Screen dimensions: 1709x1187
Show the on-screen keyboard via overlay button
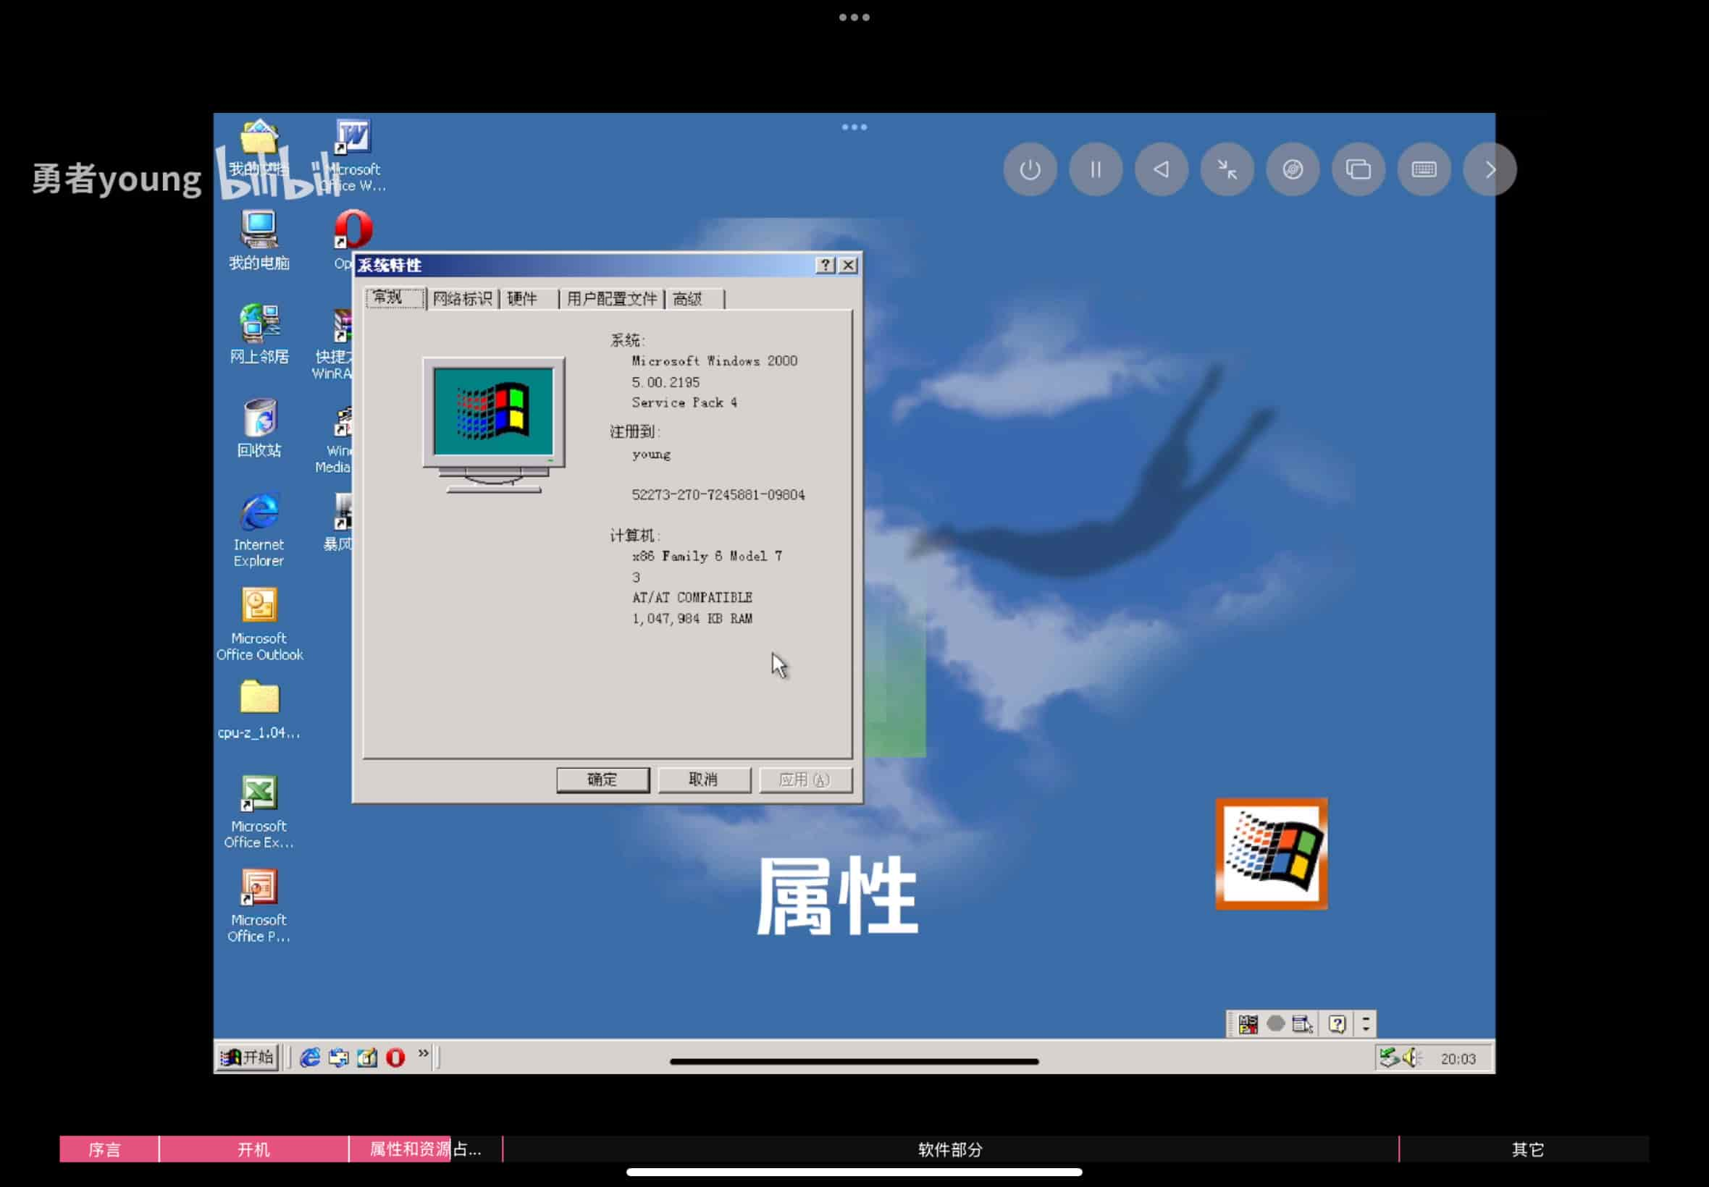(x=1424, y=169)
